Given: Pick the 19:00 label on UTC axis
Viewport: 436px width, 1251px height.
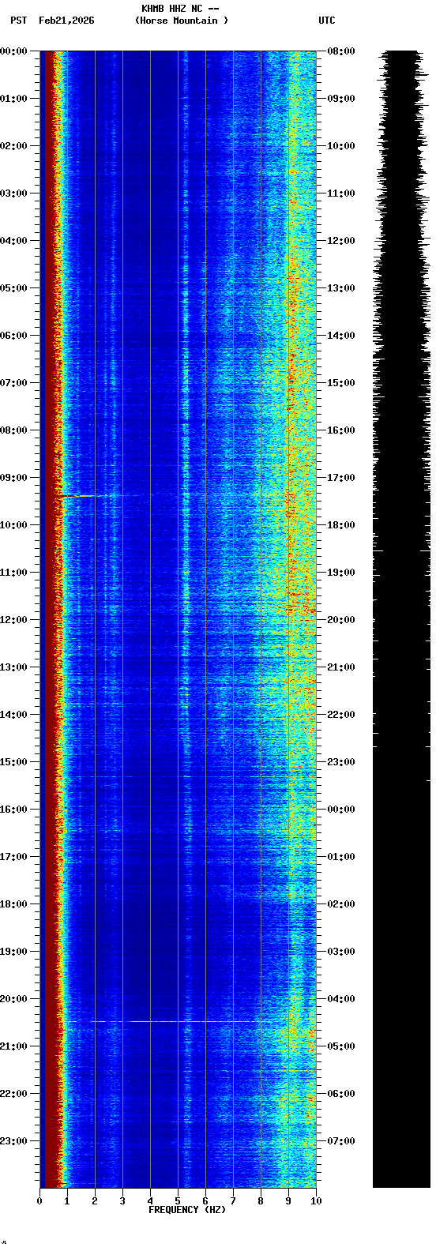Looking at the screenshot, I should tap(341, 573).
